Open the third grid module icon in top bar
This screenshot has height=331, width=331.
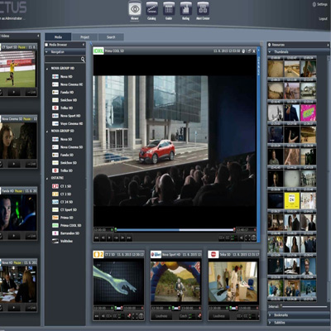(169, 9)
